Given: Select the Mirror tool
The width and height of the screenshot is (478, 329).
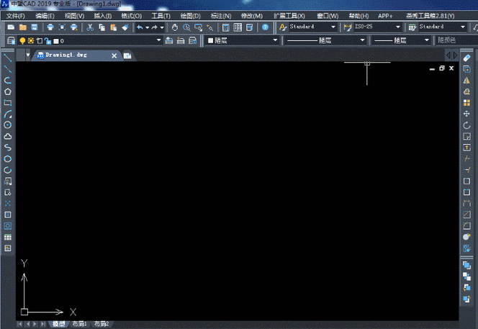Looking at the screenshot, I should pos(466,80).
